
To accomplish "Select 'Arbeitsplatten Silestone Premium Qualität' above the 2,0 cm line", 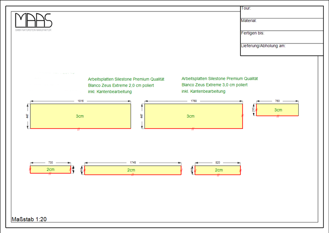I will (x=126, y=79).
